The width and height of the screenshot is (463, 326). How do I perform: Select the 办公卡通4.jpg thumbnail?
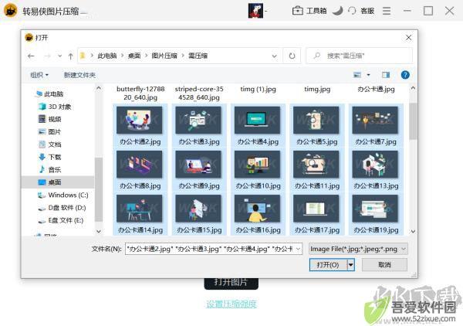pyautogui.click(x=257, y=120)
